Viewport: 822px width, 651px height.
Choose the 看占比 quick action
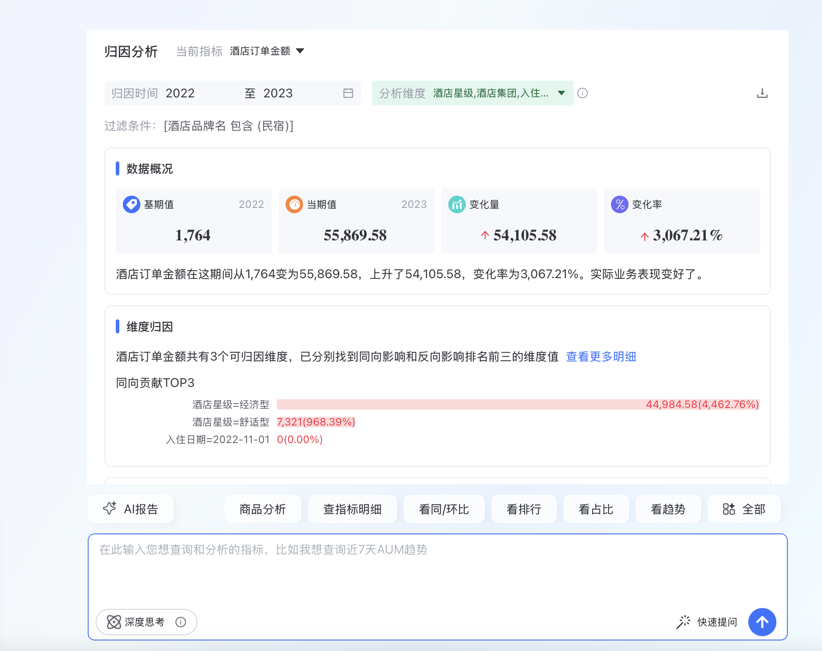pyautogui.click(x=596, y=509)
